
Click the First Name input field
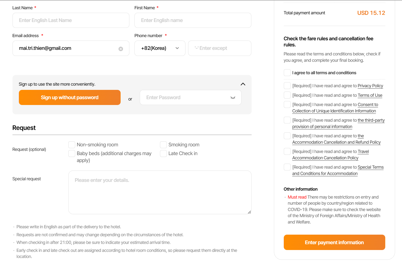click(x=193, y=20)
